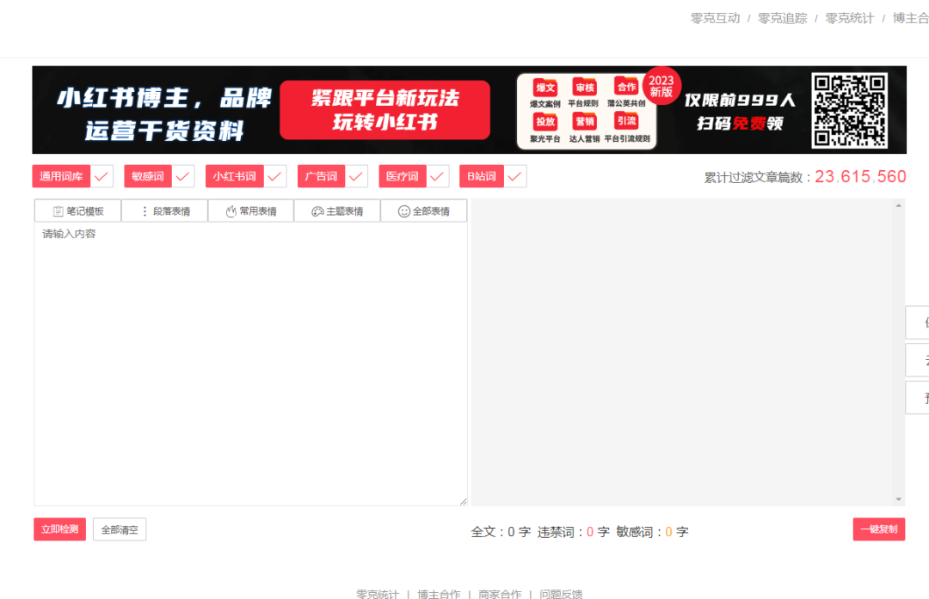The height and width of the screenshot is (599, 929).
Task: Click the 审核 folder icon in banner
Action: [x=585, y=88]
